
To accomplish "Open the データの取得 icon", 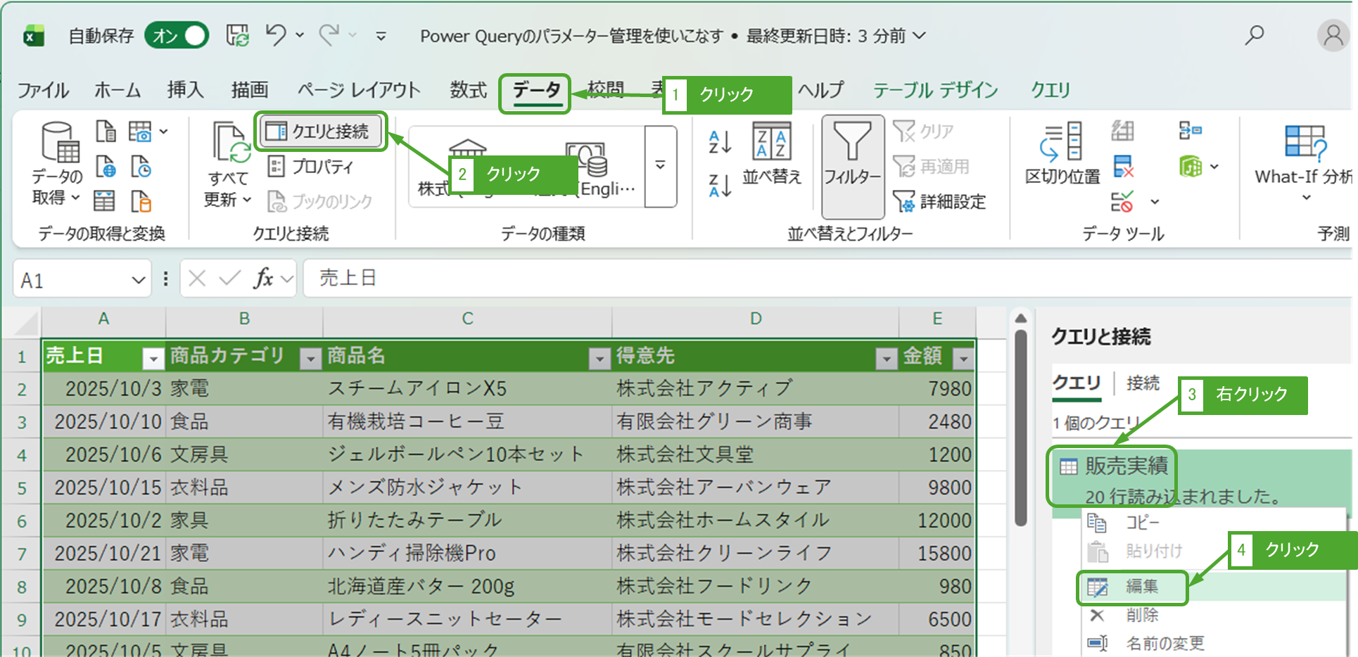I will 58,143.
